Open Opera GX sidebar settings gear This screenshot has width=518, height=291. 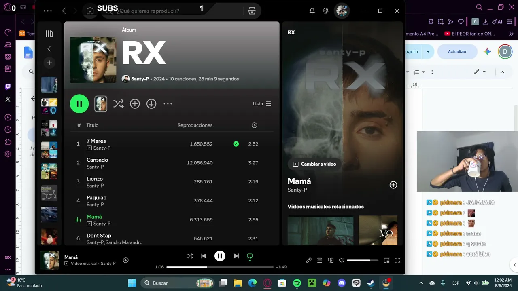[8, 154]
